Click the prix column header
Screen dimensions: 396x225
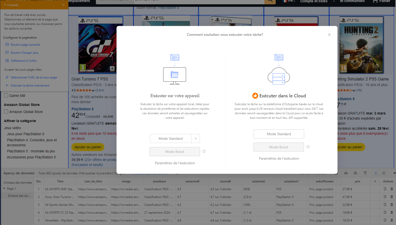[x=358, y=181]
